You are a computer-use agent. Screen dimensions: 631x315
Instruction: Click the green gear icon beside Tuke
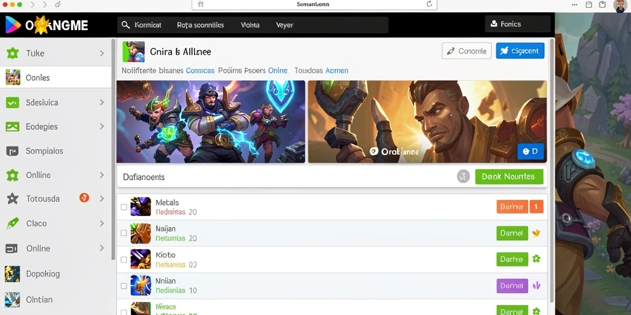coord(12,53)
